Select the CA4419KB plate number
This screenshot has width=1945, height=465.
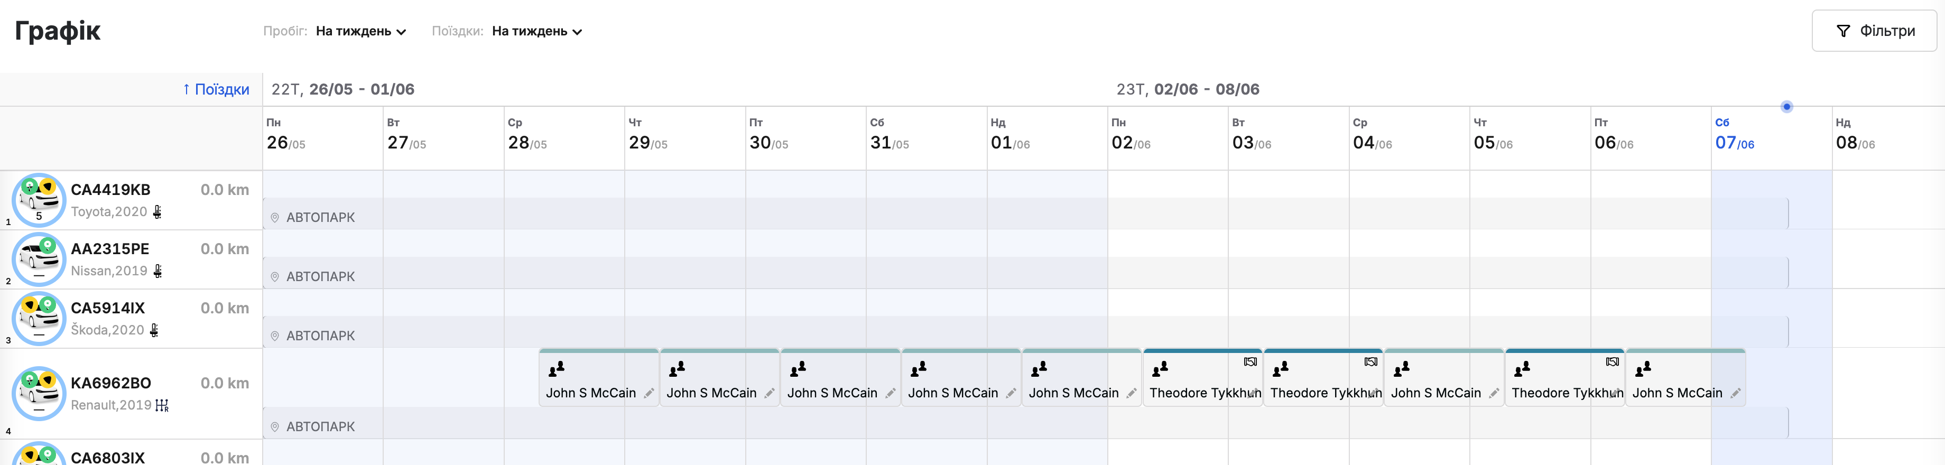click(111, 190)
